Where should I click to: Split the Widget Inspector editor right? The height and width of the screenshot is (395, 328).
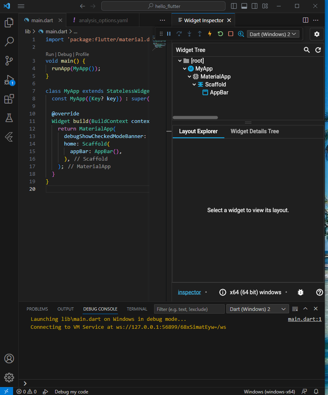[305, 20]
